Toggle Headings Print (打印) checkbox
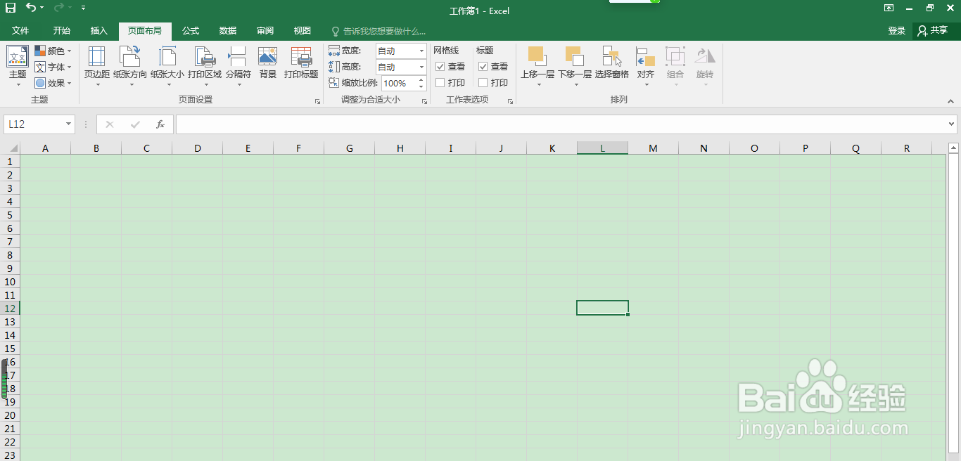Viewport: 961px width, 461px height. 483,83
